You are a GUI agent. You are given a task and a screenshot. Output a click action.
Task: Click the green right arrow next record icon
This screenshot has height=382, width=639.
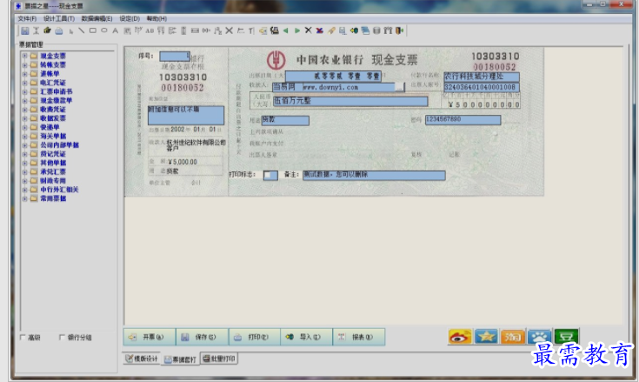click(297, 30)
